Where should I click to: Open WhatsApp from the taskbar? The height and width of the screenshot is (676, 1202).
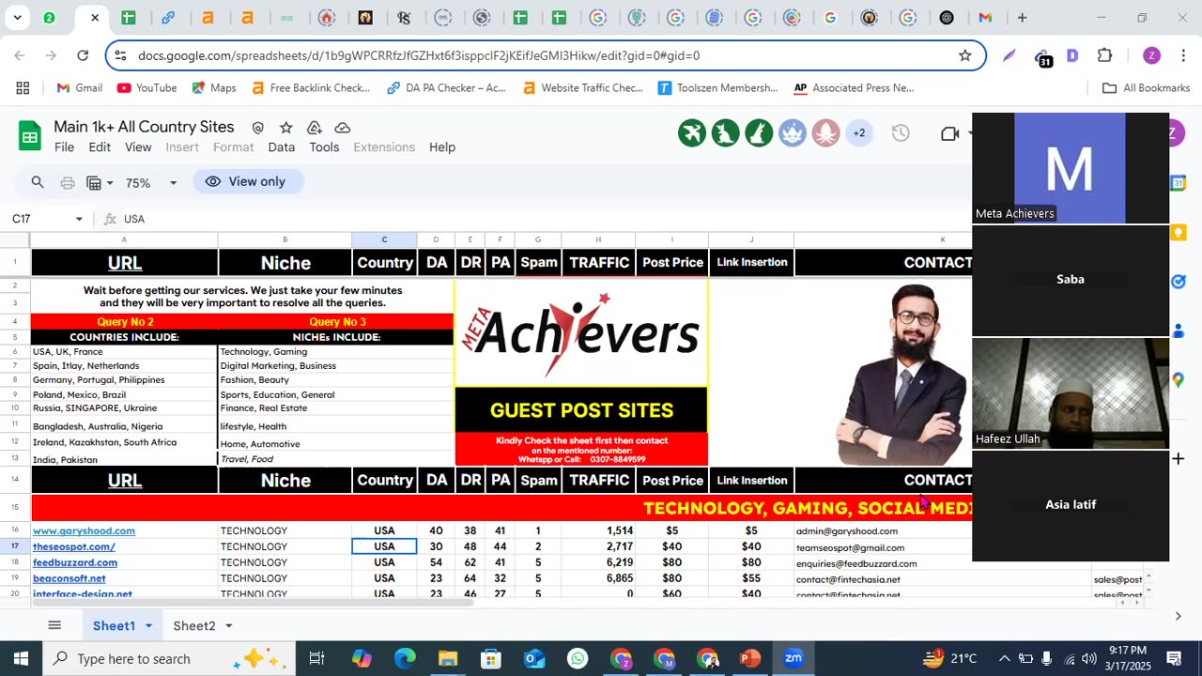pos(578,658)
